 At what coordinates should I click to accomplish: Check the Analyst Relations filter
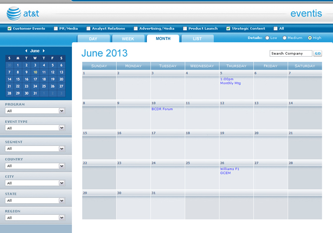coord(88,28)
